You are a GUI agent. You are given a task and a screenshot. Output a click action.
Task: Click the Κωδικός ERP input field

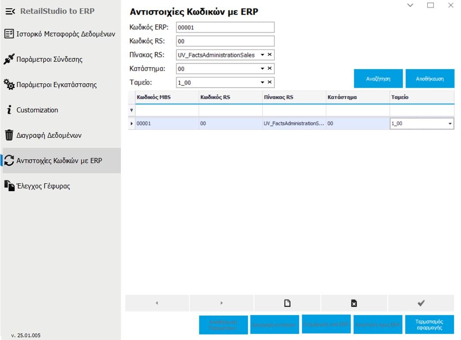coord(225,27)
